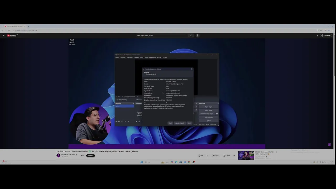Open the suggested TWITCH YAYINI video thumbnail
The height and width of the screenshot is (189, 336).
[x=246, y=155]
